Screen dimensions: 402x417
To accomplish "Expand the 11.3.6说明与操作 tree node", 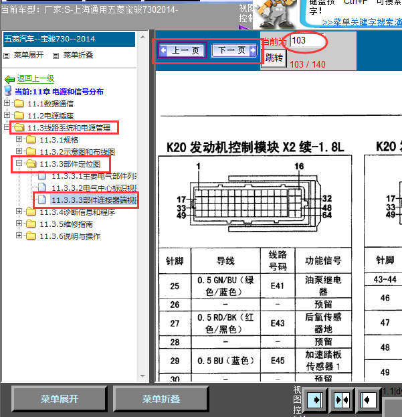I will (19, 235).
